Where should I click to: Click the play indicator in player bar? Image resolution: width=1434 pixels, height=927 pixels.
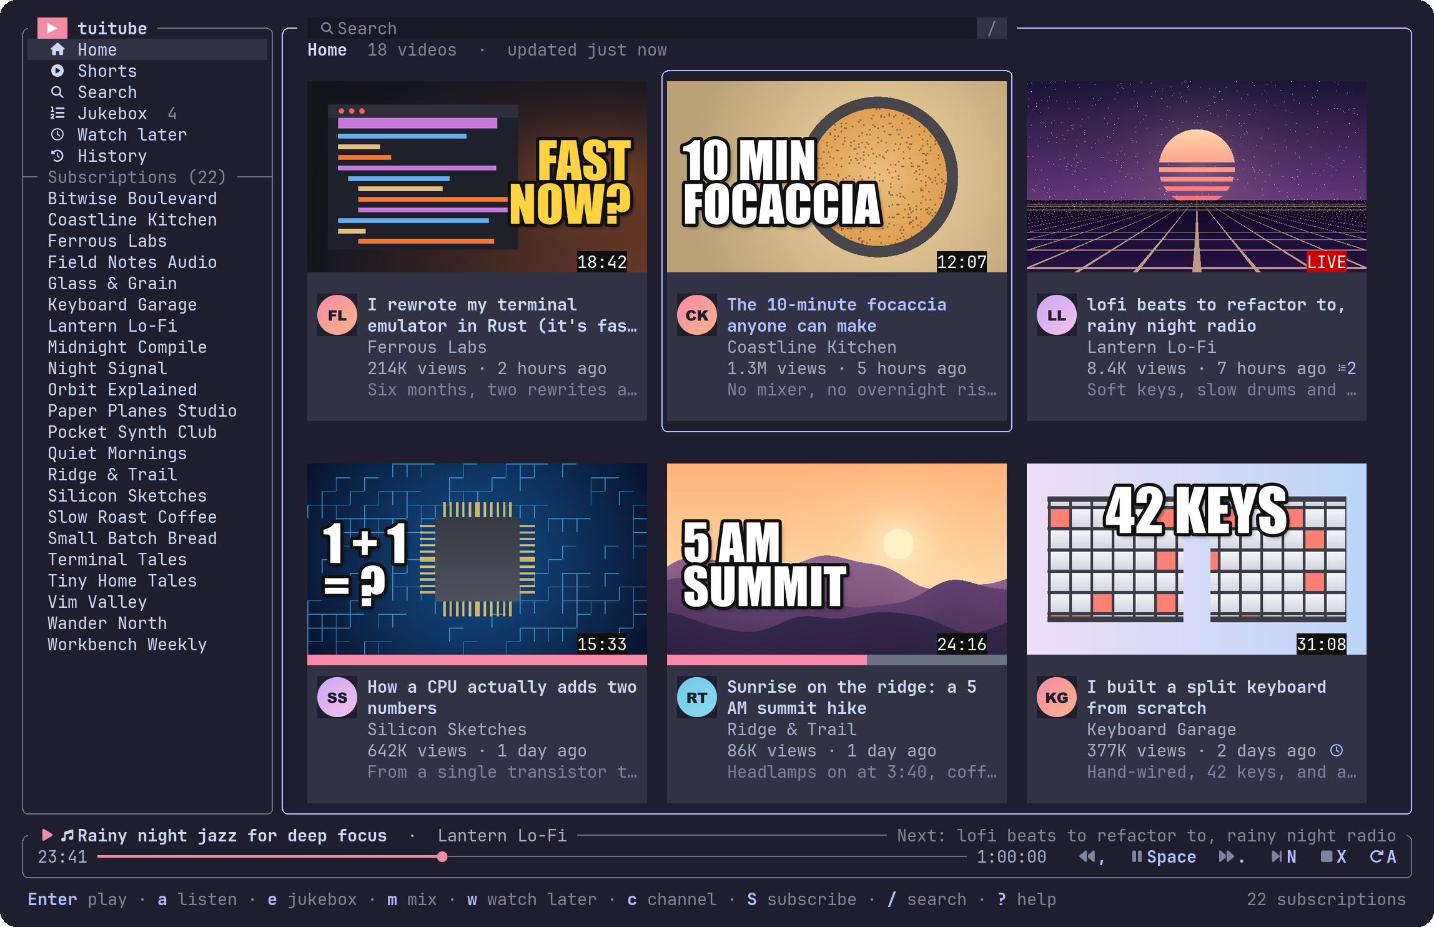click(x=47, y=835)
